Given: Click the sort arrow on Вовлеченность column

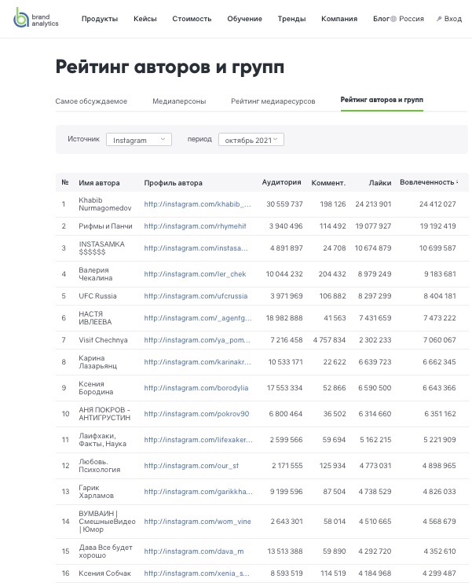Looking at the screenshot, I should [458, 182].
